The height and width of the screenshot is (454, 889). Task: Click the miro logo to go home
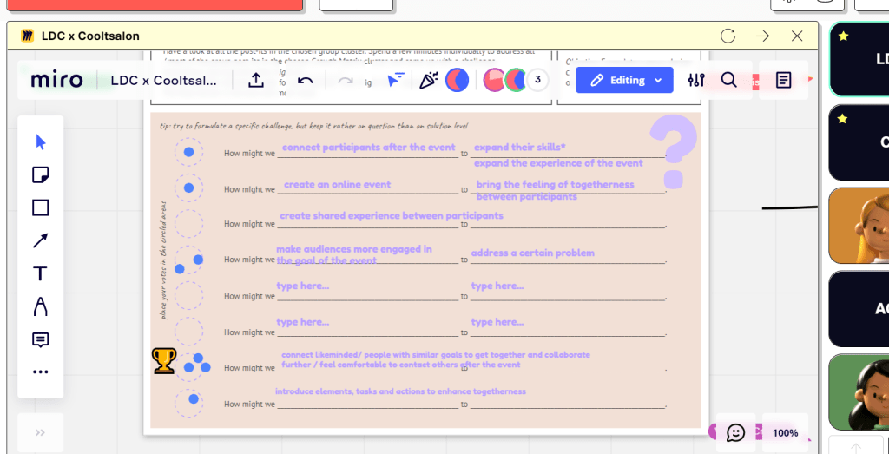[57, 81]
